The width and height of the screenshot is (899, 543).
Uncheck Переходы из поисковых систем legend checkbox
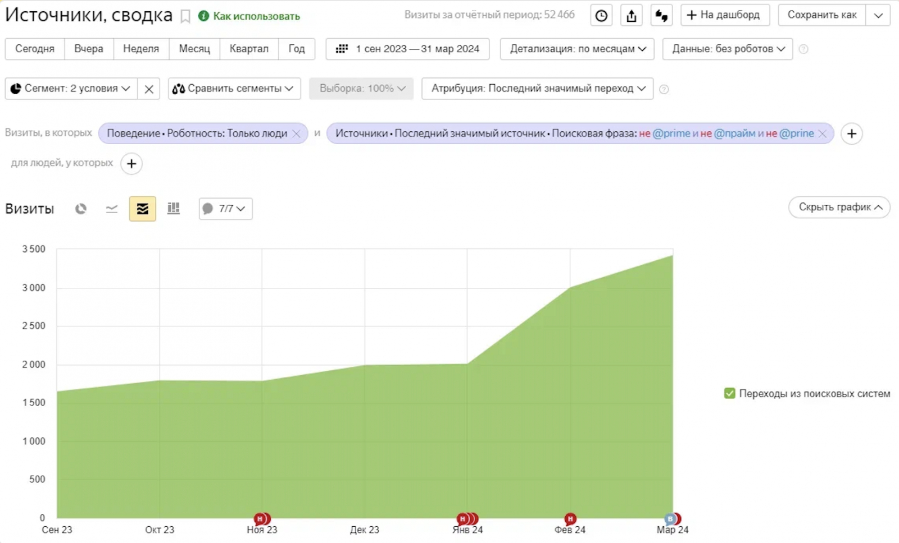click(730, 393)
